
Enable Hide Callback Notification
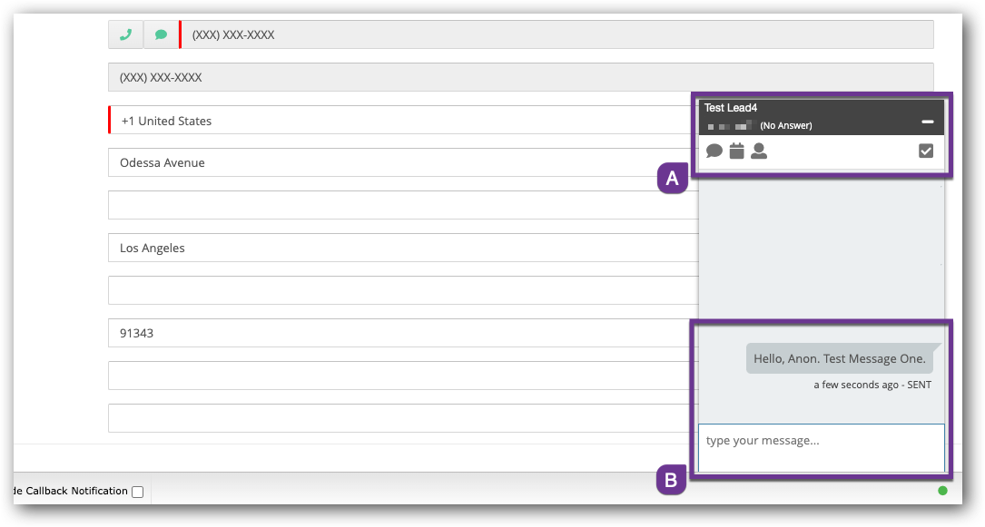[137, 491]
